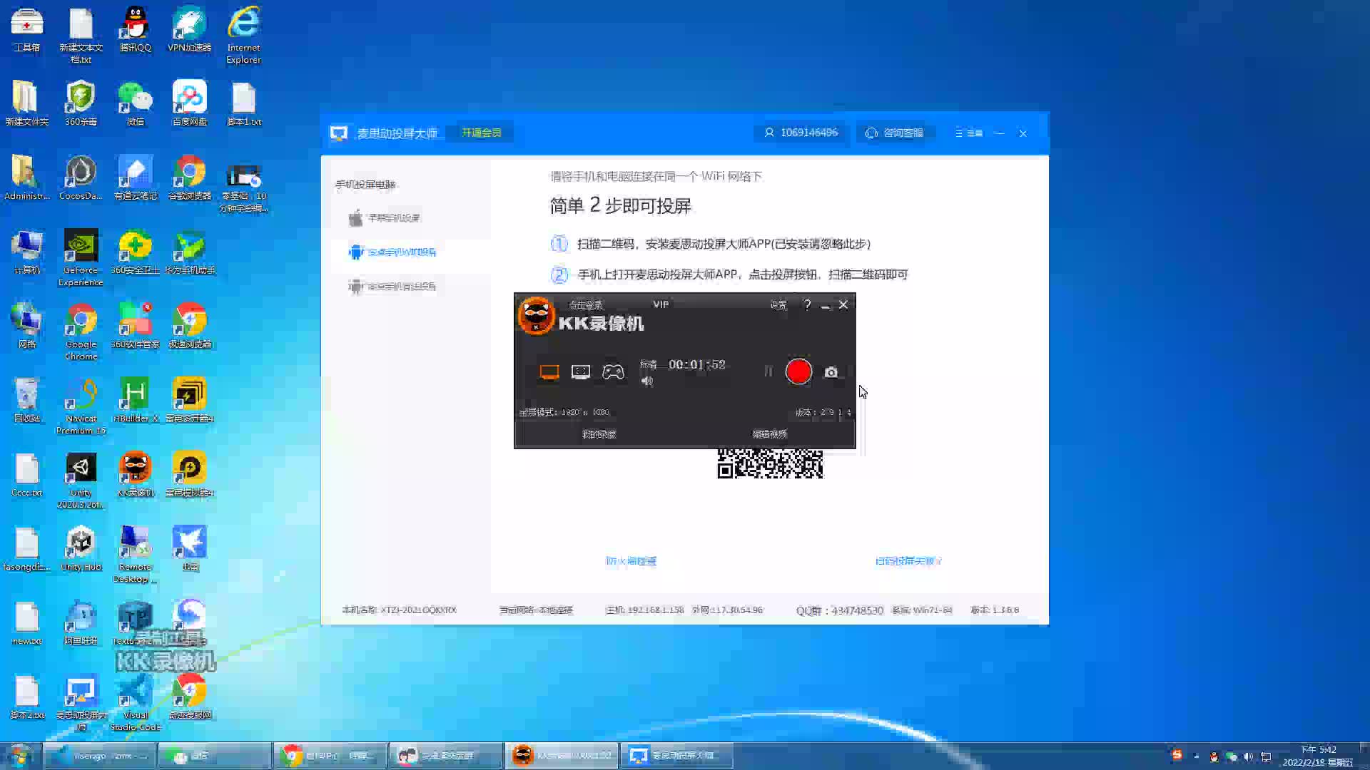Open 谷歌浏览器 desktop icon
Image resolution: width=1370 pixels, height=770 pixels.
click(189, 178)
